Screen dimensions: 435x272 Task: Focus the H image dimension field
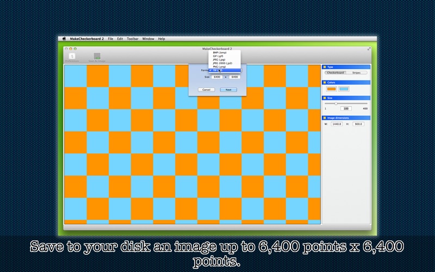click(358, 124)
